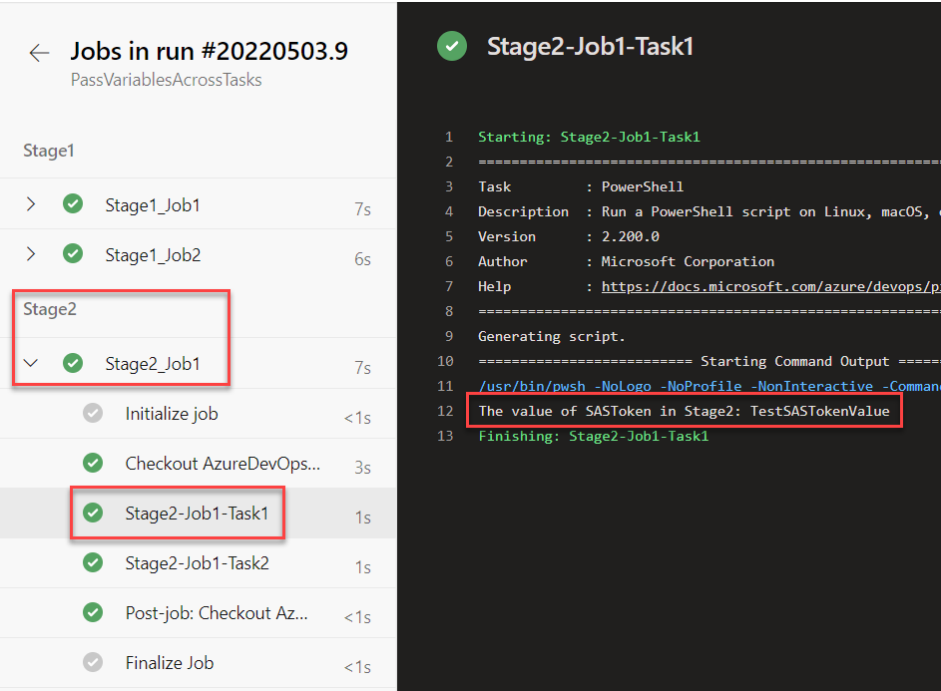This screenshot has width=941, height=691.
Task: Click the green check icon beside Stage2-Job1-Task2
Action: (x=93, y=562)
